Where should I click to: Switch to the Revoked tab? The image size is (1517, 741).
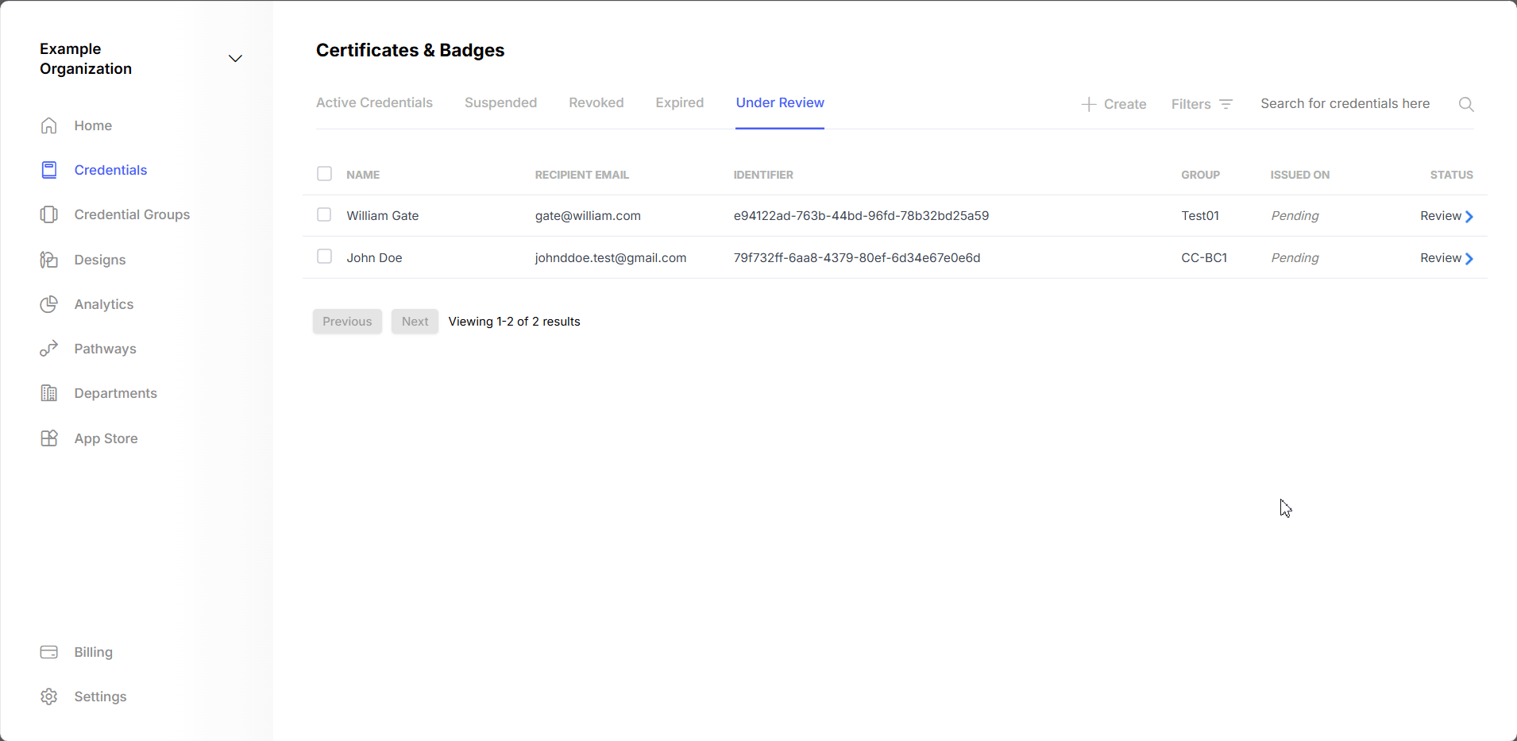(596, 102)
